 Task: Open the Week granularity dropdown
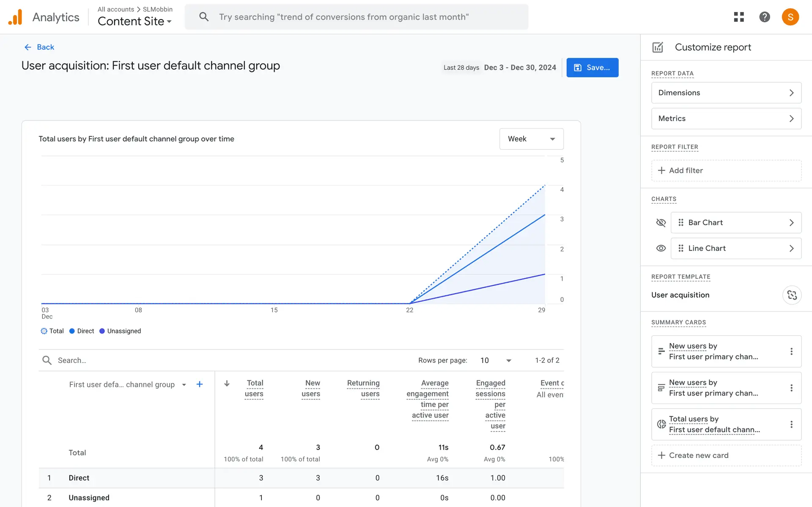[x=531, y=139]
